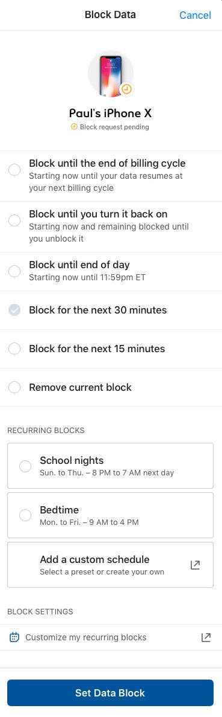Enable the Bedtime recurring block
The width and height of the screenshot is (222, 717).
[x=110, y=515]
